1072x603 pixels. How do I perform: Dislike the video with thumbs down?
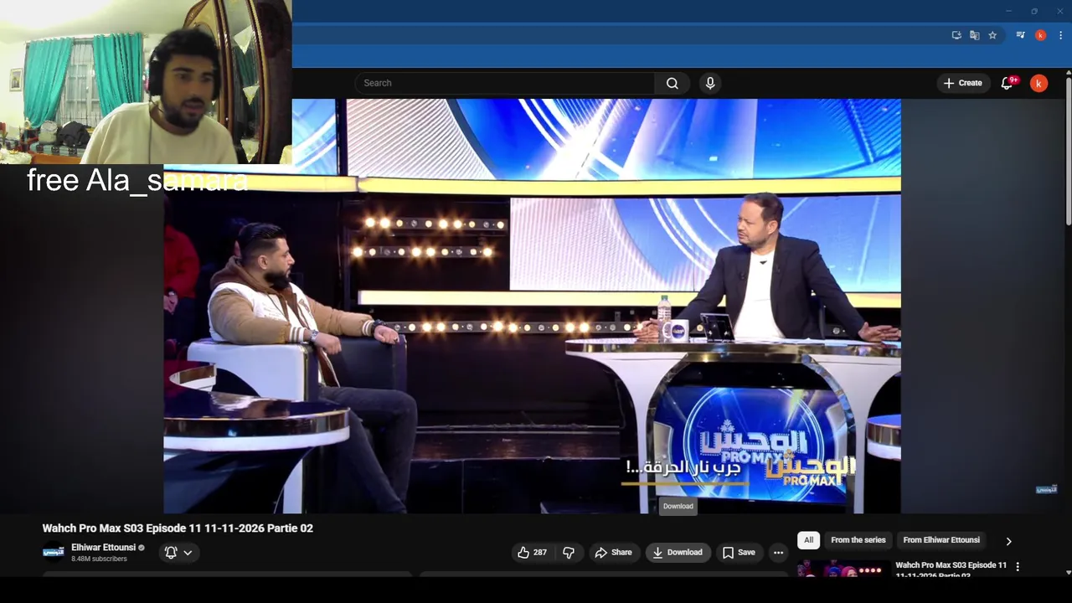(x=569, y=553)
